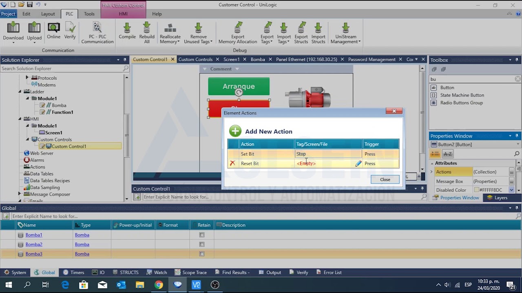
Task: Toggle Retain checkbox for Bomba2
Action: [x=201, y=244]
